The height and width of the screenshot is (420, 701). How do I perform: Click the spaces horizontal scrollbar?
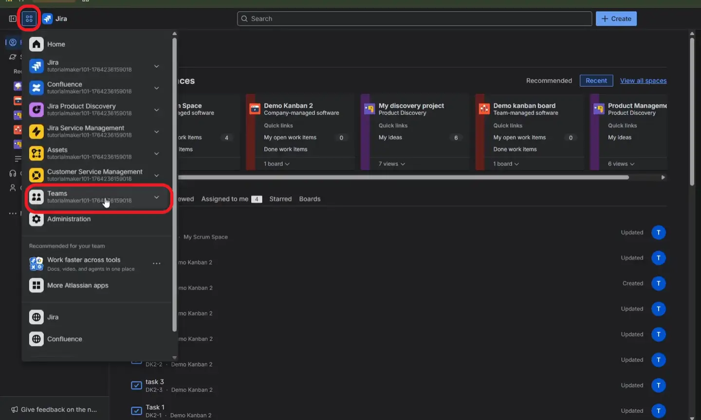404,178
